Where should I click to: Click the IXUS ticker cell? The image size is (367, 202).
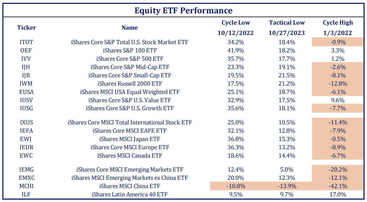27,122
